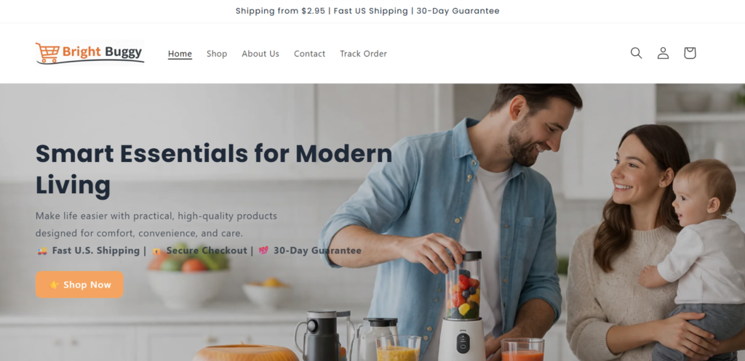Click the lock emoji beside Secure Checkout
This screenshot has width=745, height=361.
(x=156, y=251)
